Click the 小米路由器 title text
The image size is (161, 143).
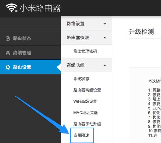pyautogui.click(x=40, y=8)
